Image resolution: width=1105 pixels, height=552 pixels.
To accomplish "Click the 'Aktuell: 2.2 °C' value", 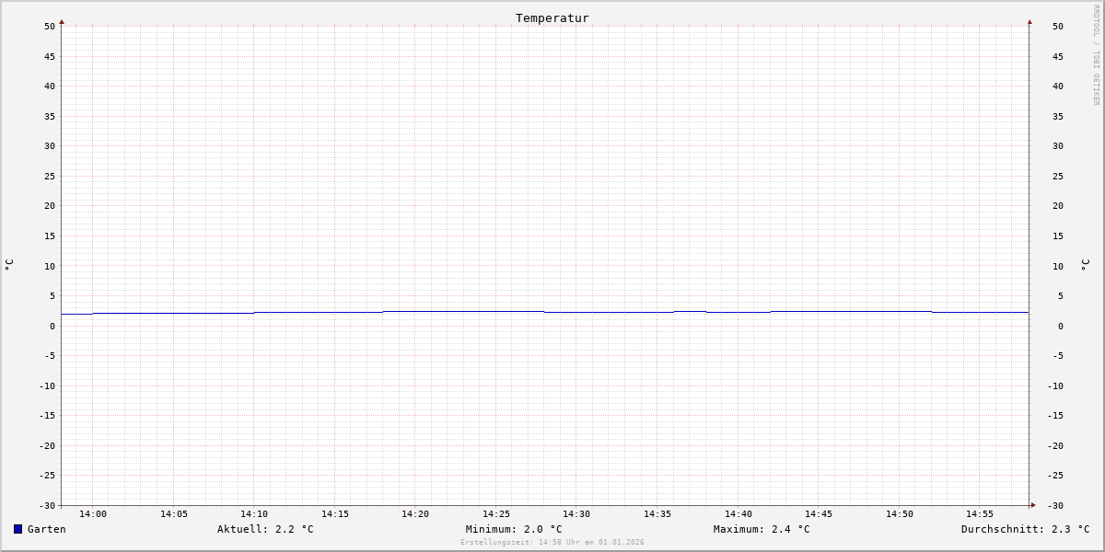I will tap(265, 529).
